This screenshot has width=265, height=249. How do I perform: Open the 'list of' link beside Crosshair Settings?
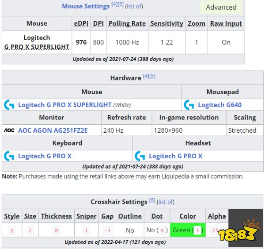(166, 202)
